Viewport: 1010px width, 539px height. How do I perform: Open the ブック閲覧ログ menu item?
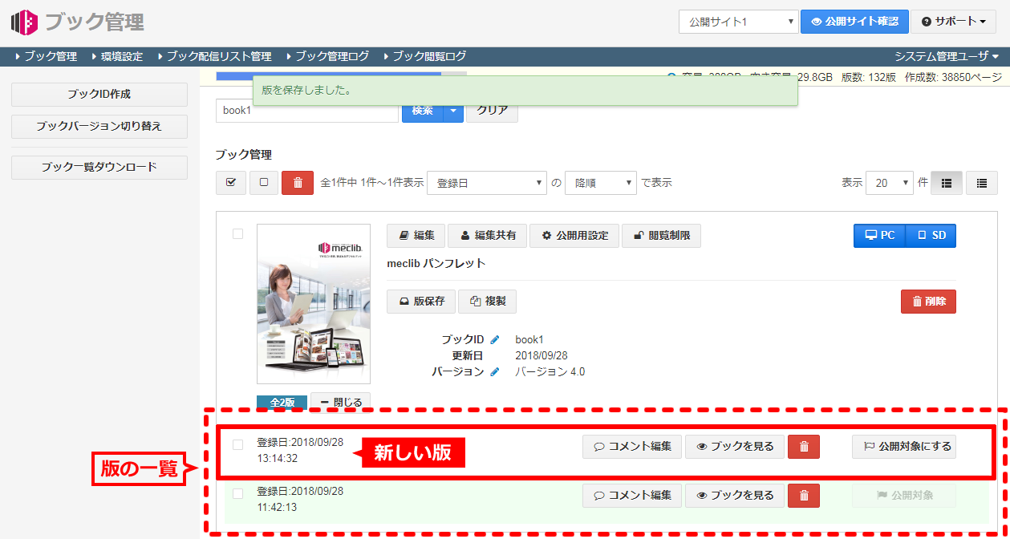coord(424,56)
